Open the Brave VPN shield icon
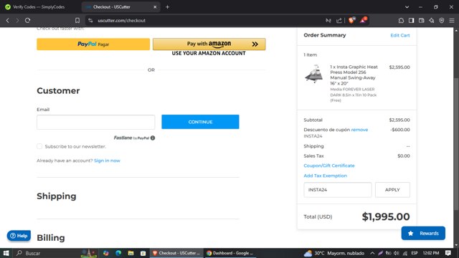The image size is (459, 258). pos(442,21)
